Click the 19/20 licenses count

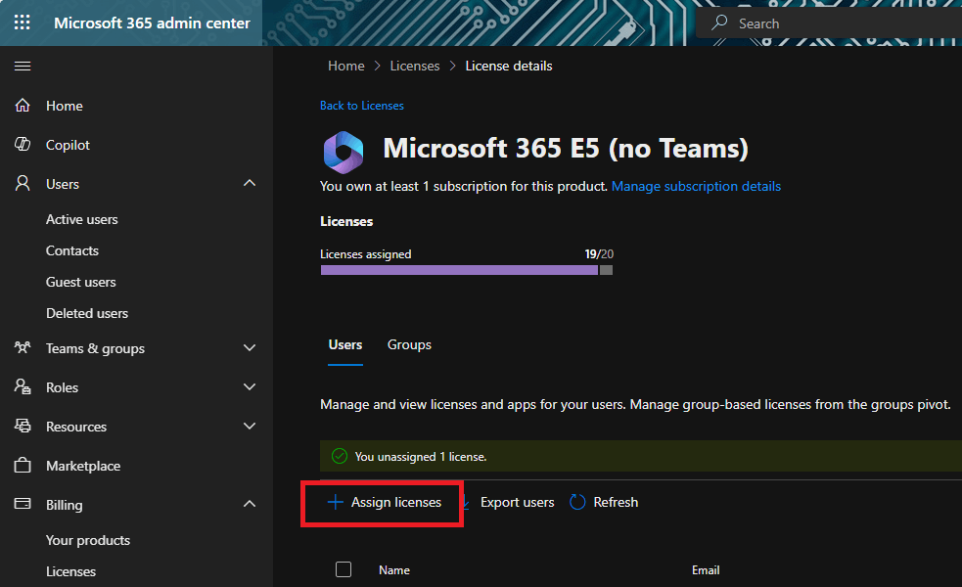(x=599, y=254)
